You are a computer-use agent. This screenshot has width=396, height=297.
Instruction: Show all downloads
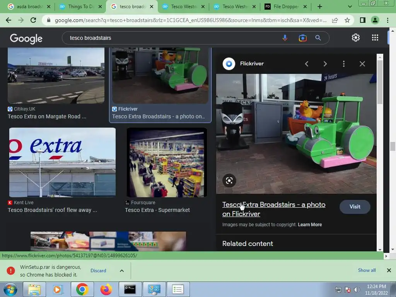coord(367,270)
